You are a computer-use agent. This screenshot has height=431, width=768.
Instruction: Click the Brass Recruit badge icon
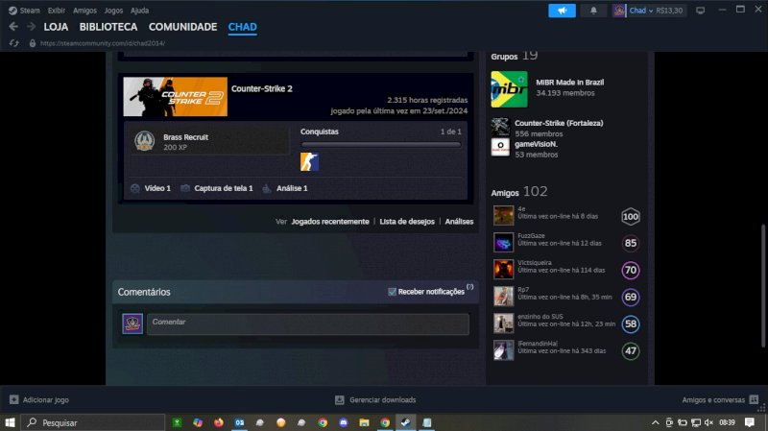pos(145,141)
